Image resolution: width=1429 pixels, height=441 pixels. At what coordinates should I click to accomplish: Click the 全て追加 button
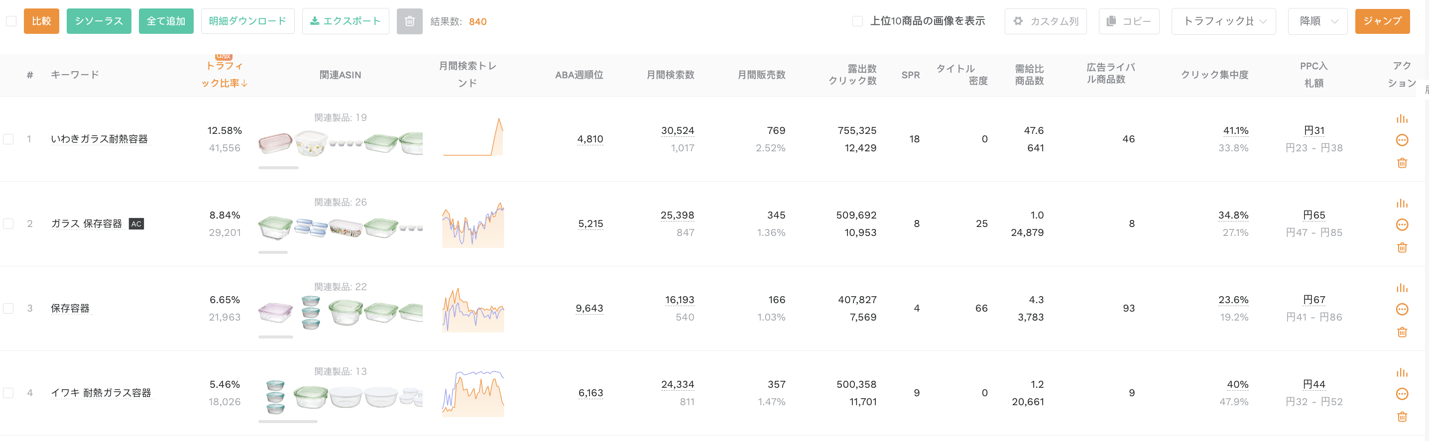click(166, 21)
